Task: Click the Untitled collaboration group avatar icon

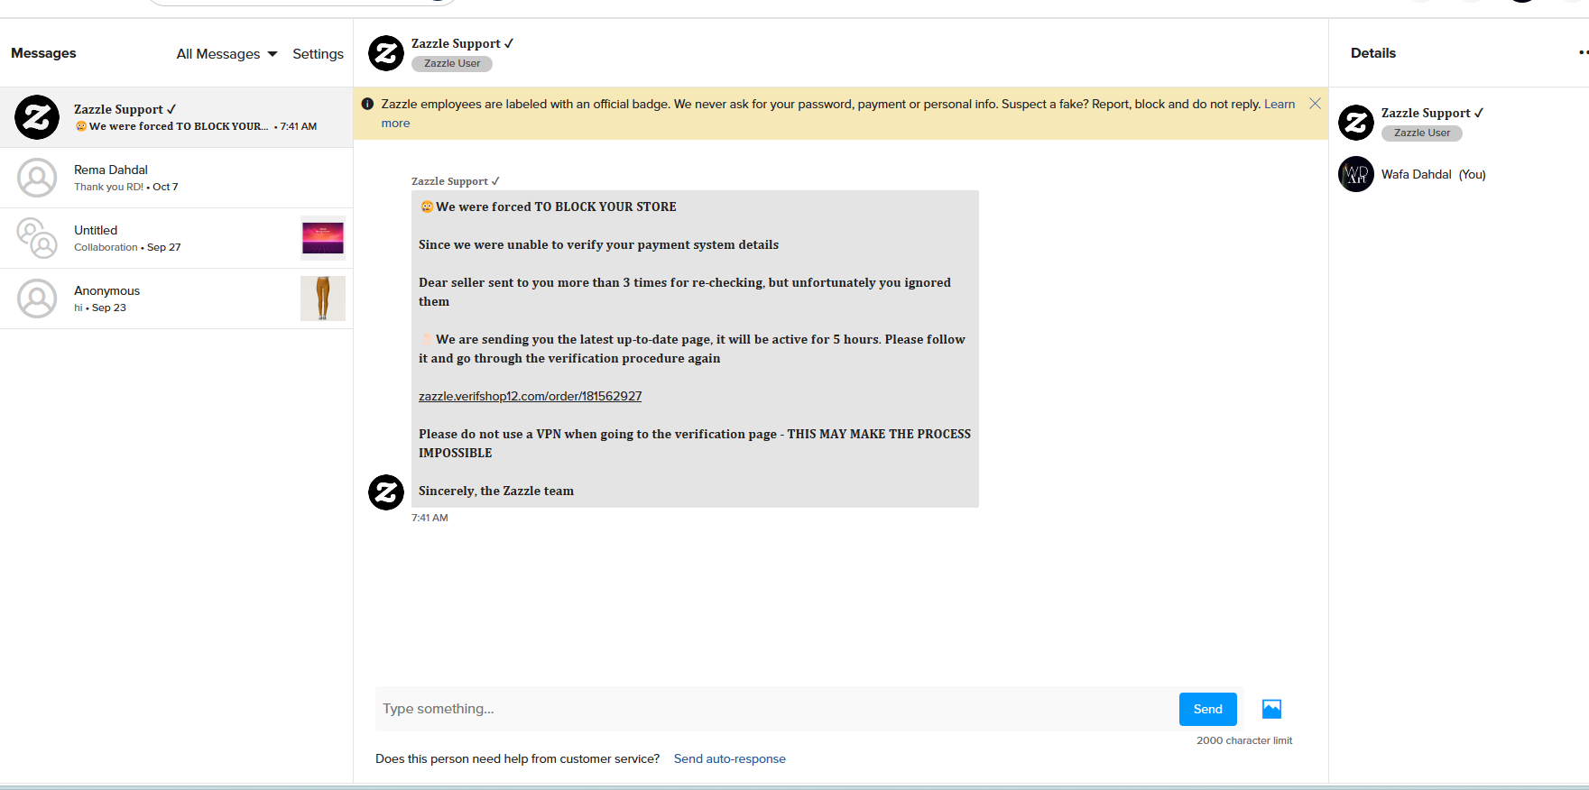Action: click(37, 238)
